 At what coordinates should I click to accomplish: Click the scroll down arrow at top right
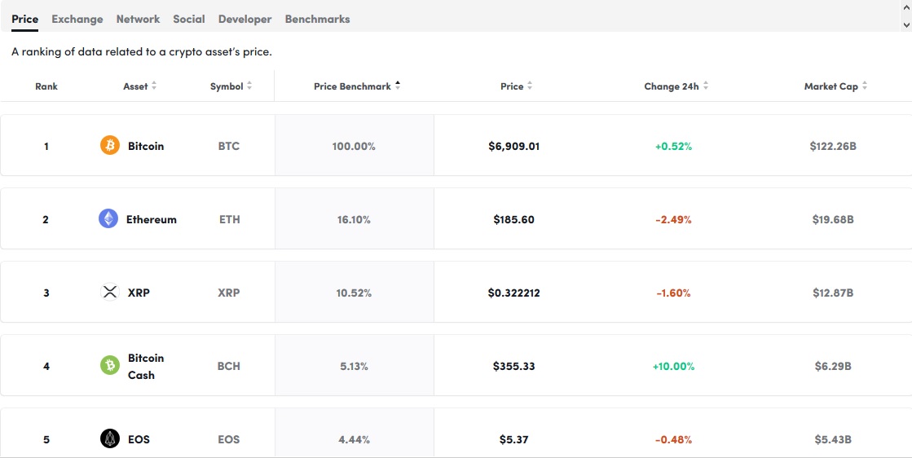[x=907, y=25]
